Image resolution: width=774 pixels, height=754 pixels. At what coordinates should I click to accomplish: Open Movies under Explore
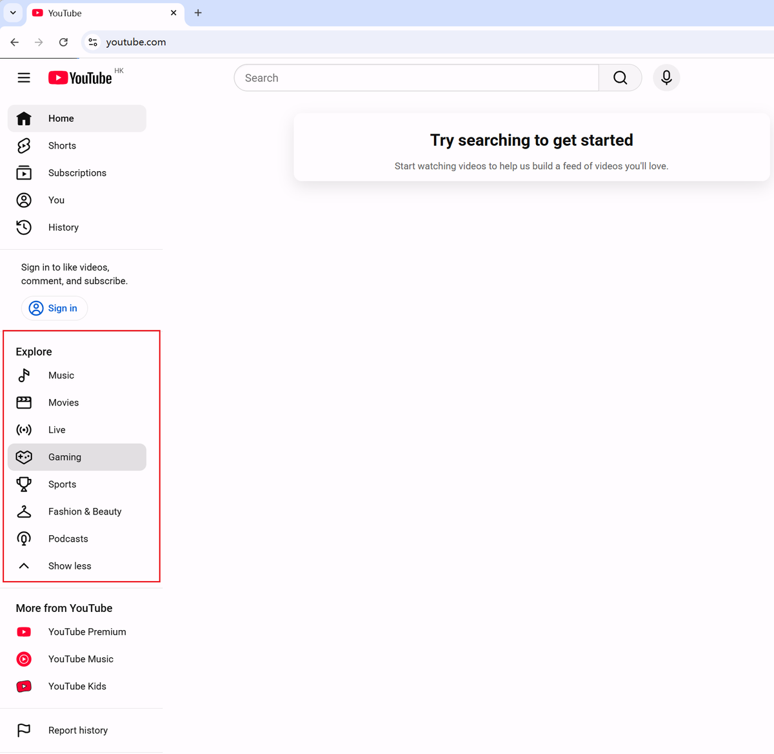click(x=77, y=403)
